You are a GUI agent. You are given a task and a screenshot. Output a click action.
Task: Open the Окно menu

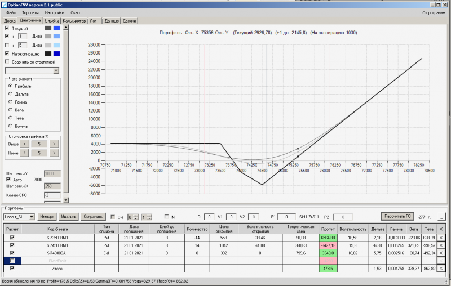[75, 12]
